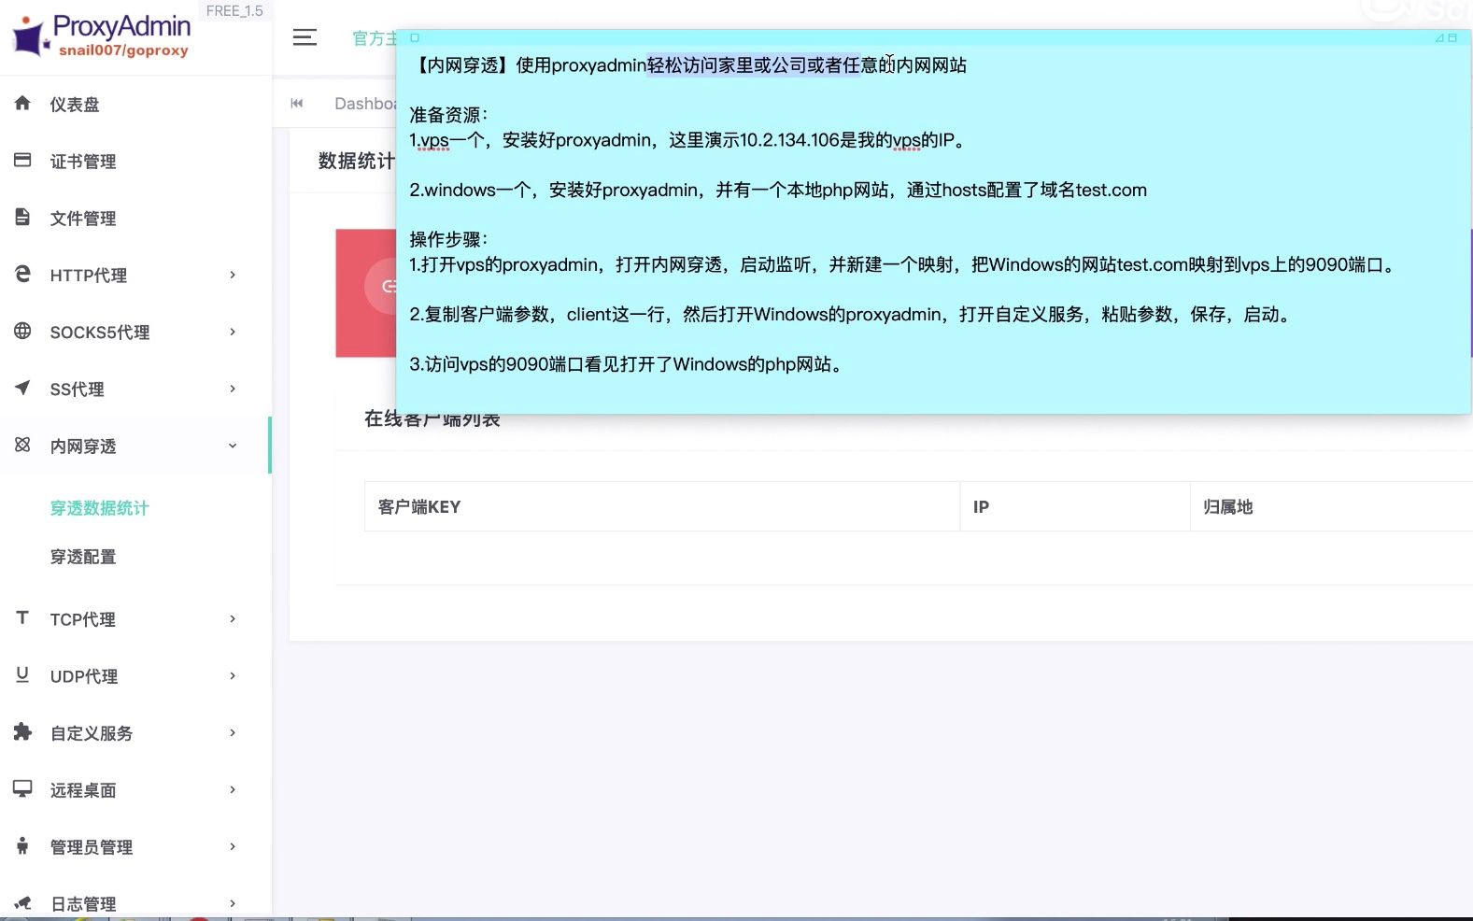Click the SOCKS5 proxy globe icon

[22, 331]
